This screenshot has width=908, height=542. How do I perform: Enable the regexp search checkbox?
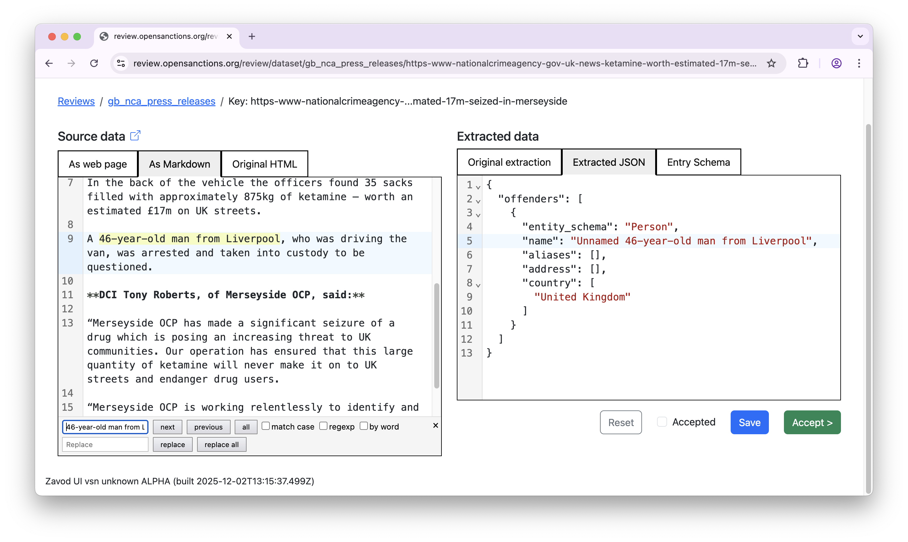click(323, 426)
